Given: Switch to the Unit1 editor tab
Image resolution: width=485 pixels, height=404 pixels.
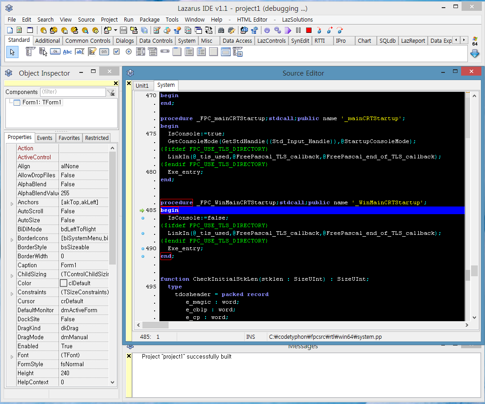Looking at the screenshot, I should (x=142, y=85).
